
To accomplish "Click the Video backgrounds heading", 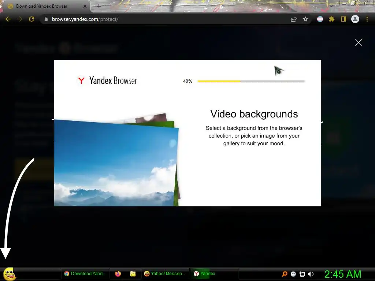I will point(254,114).
